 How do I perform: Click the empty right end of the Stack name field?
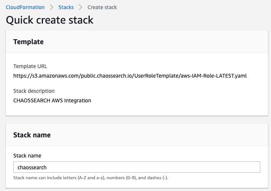pyautogui.click(x=243, y=167)
